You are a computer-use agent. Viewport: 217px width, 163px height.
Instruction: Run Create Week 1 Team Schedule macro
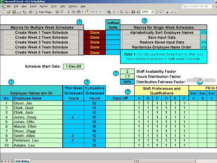[x=41, y=33]
